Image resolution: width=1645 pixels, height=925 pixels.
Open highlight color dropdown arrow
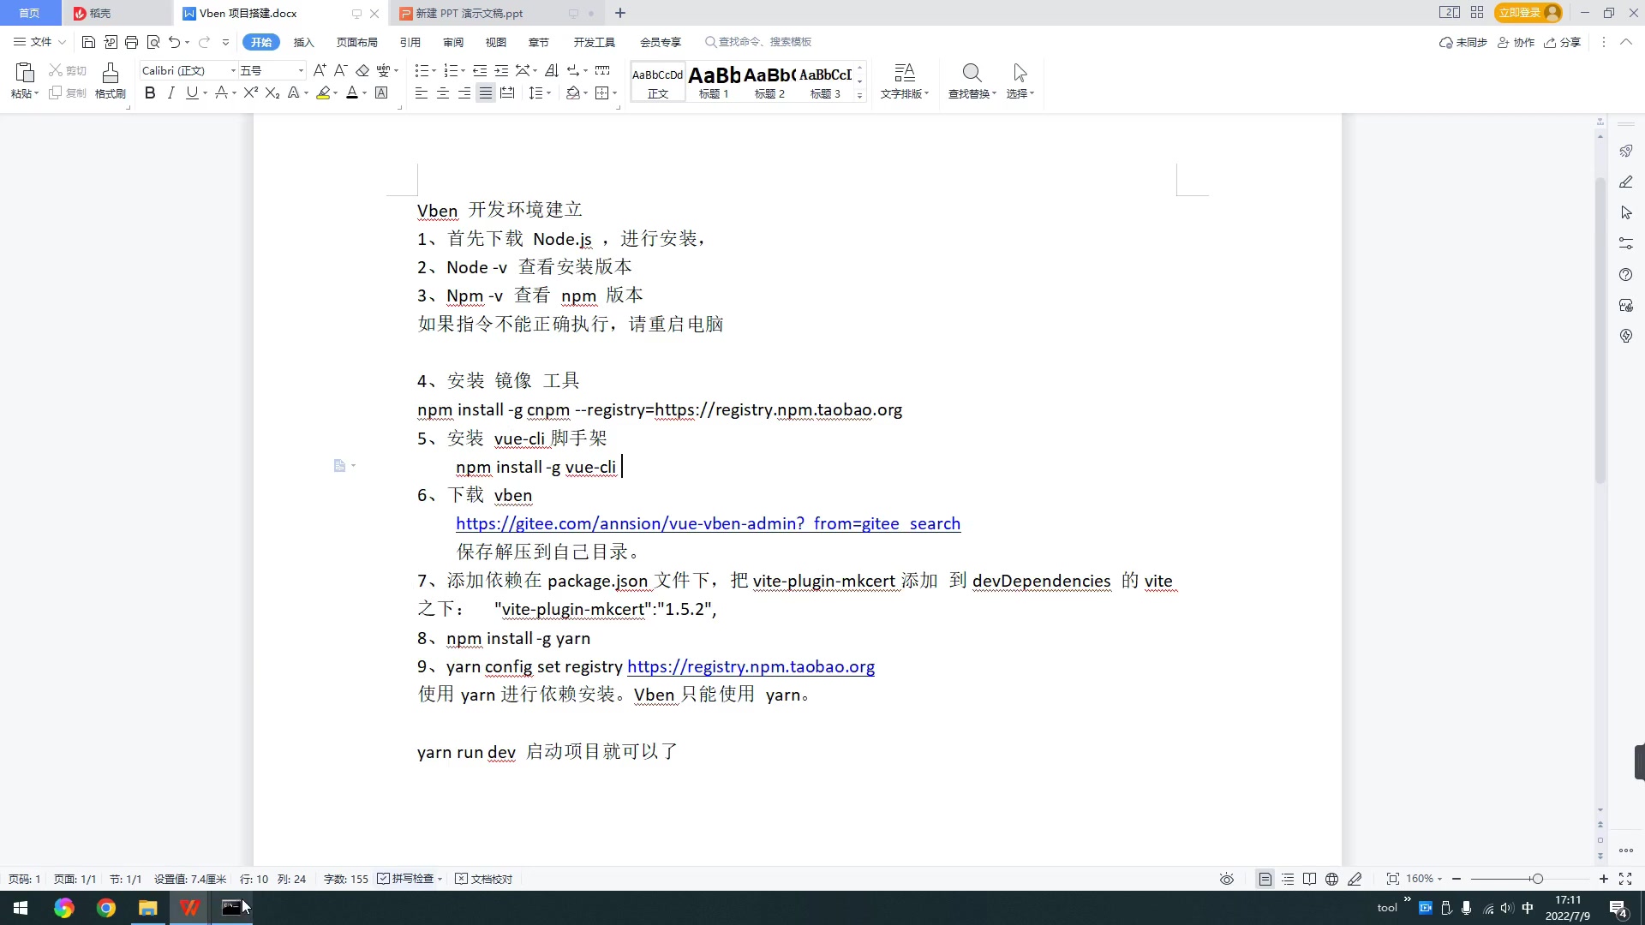[x=335, y=93]
